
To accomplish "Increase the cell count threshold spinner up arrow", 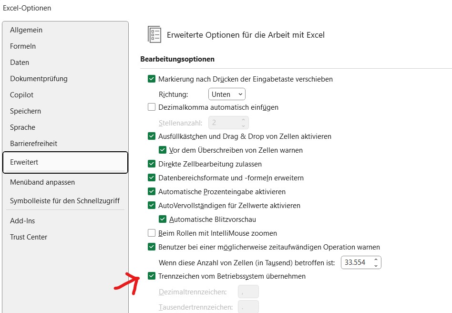I will (x=376, y=260).
